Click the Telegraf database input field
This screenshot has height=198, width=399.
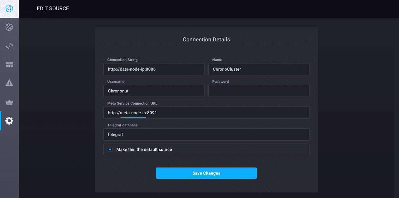click(206, 134)
